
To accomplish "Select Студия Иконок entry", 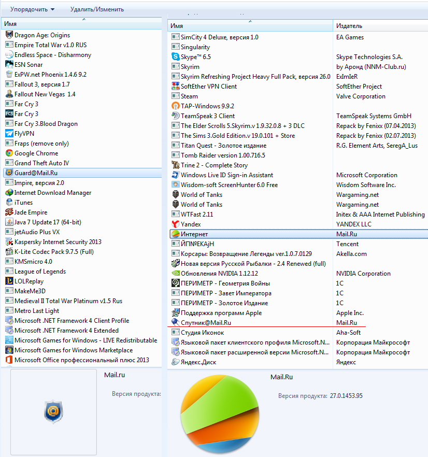I will (x=202, y=332).
